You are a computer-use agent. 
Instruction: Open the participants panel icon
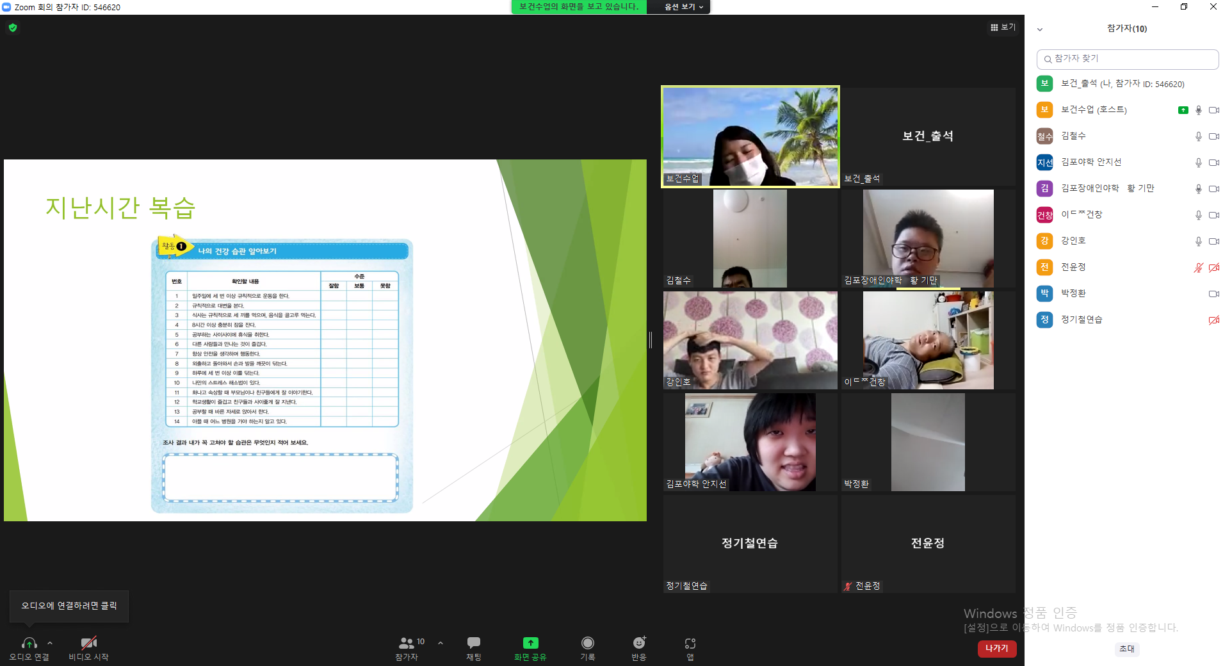pos(407,643)
